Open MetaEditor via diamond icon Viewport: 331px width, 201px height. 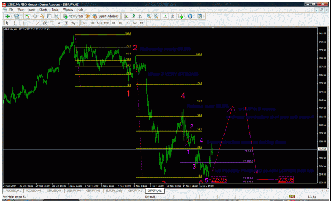pyautogui.click(x=87, y=16)
